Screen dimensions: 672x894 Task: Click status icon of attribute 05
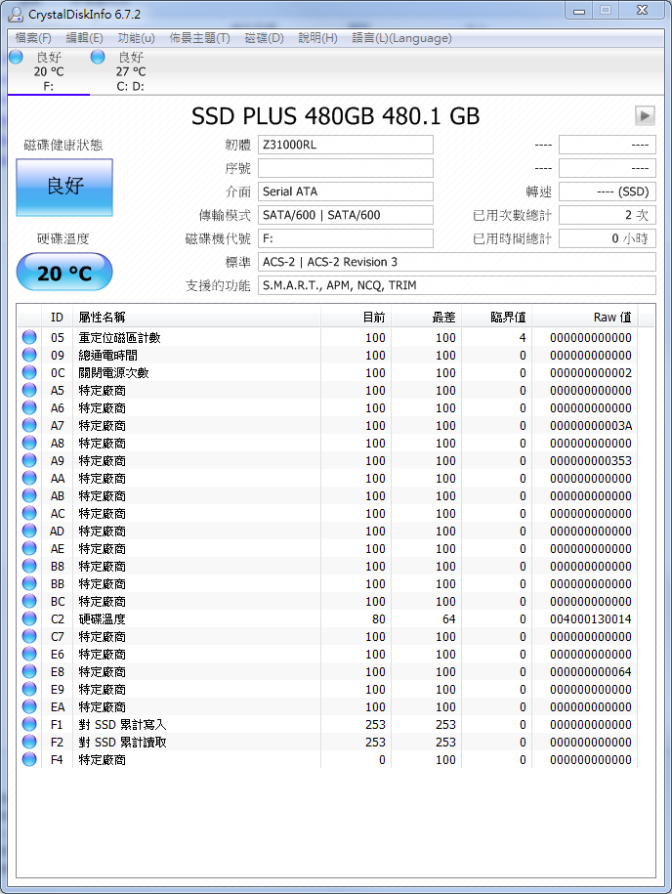(29, 337)
